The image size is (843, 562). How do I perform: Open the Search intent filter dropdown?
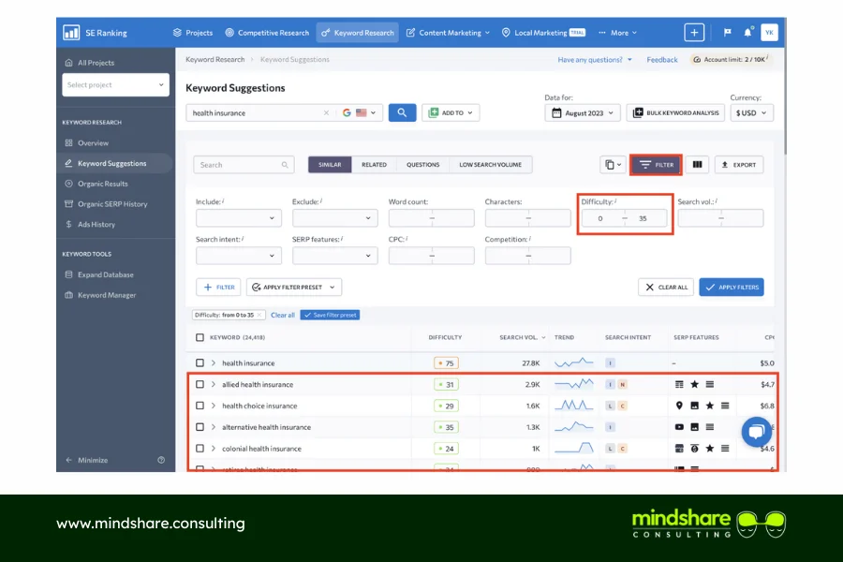tap(238, 256)
